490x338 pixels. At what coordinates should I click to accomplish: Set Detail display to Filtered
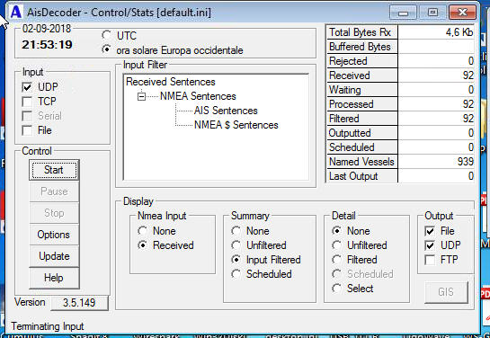coord(336,260)
